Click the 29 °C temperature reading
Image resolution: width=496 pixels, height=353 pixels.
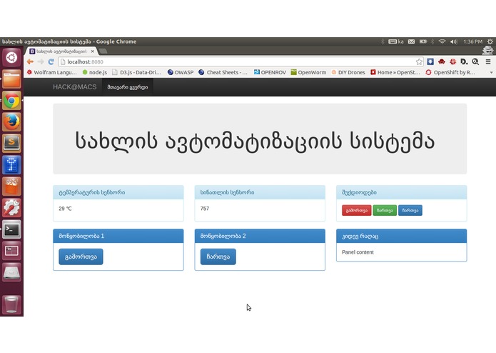tap(65, 209)
